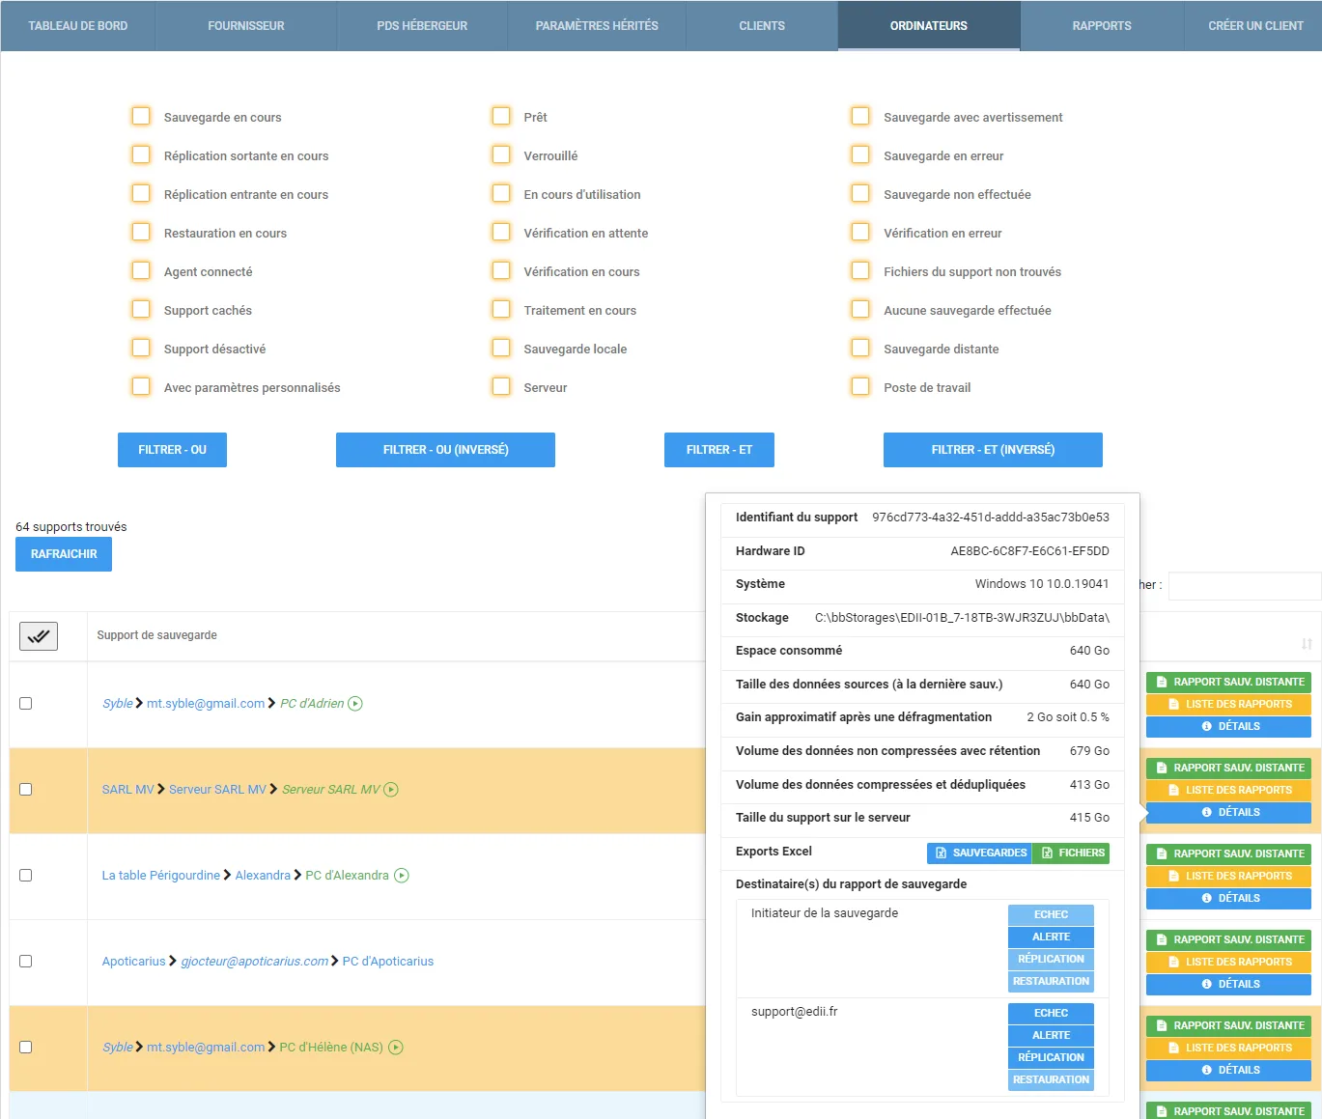This screenshot has height=1119, width=1322.
Task: Go to the CLIENTS tab
Action: [x=762, y=26]
